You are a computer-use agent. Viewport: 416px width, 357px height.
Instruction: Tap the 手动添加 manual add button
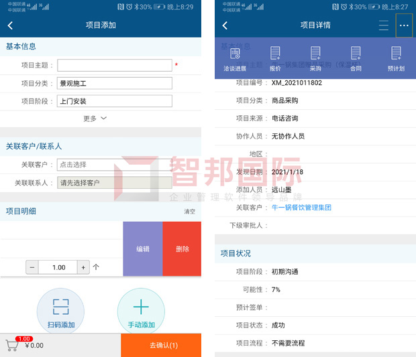pyautogui.click(x=141, y=311)
